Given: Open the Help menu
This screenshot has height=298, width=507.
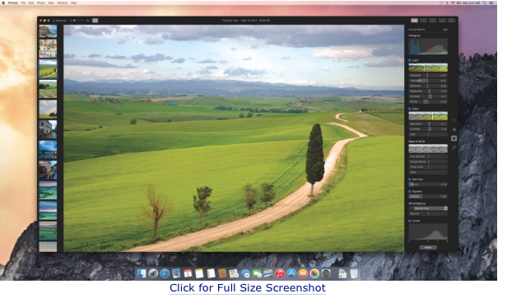Looking at the screenshot, I should pos(74,2).
